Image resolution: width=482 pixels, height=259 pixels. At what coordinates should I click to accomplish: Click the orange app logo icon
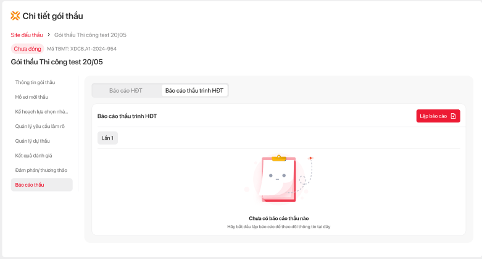tap(15, 16)
